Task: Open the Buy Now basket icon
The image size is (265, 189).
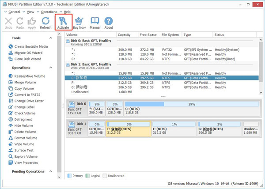Action: click(79, 20)
